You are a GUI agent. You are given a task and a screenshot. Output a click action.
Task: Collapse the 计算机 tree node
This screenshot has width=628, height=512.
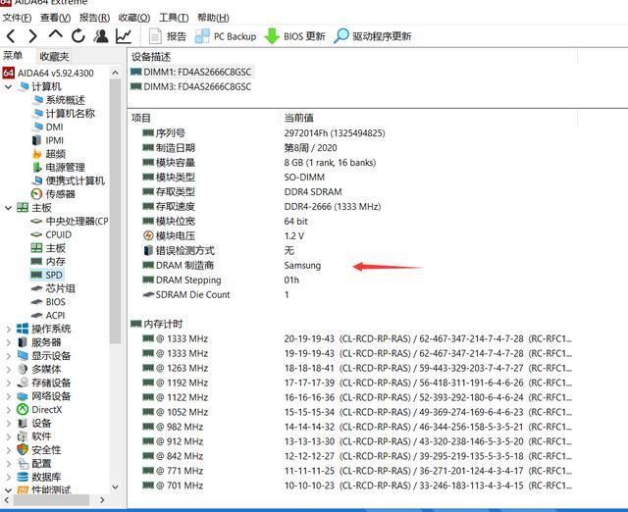(x=8, y=86)
